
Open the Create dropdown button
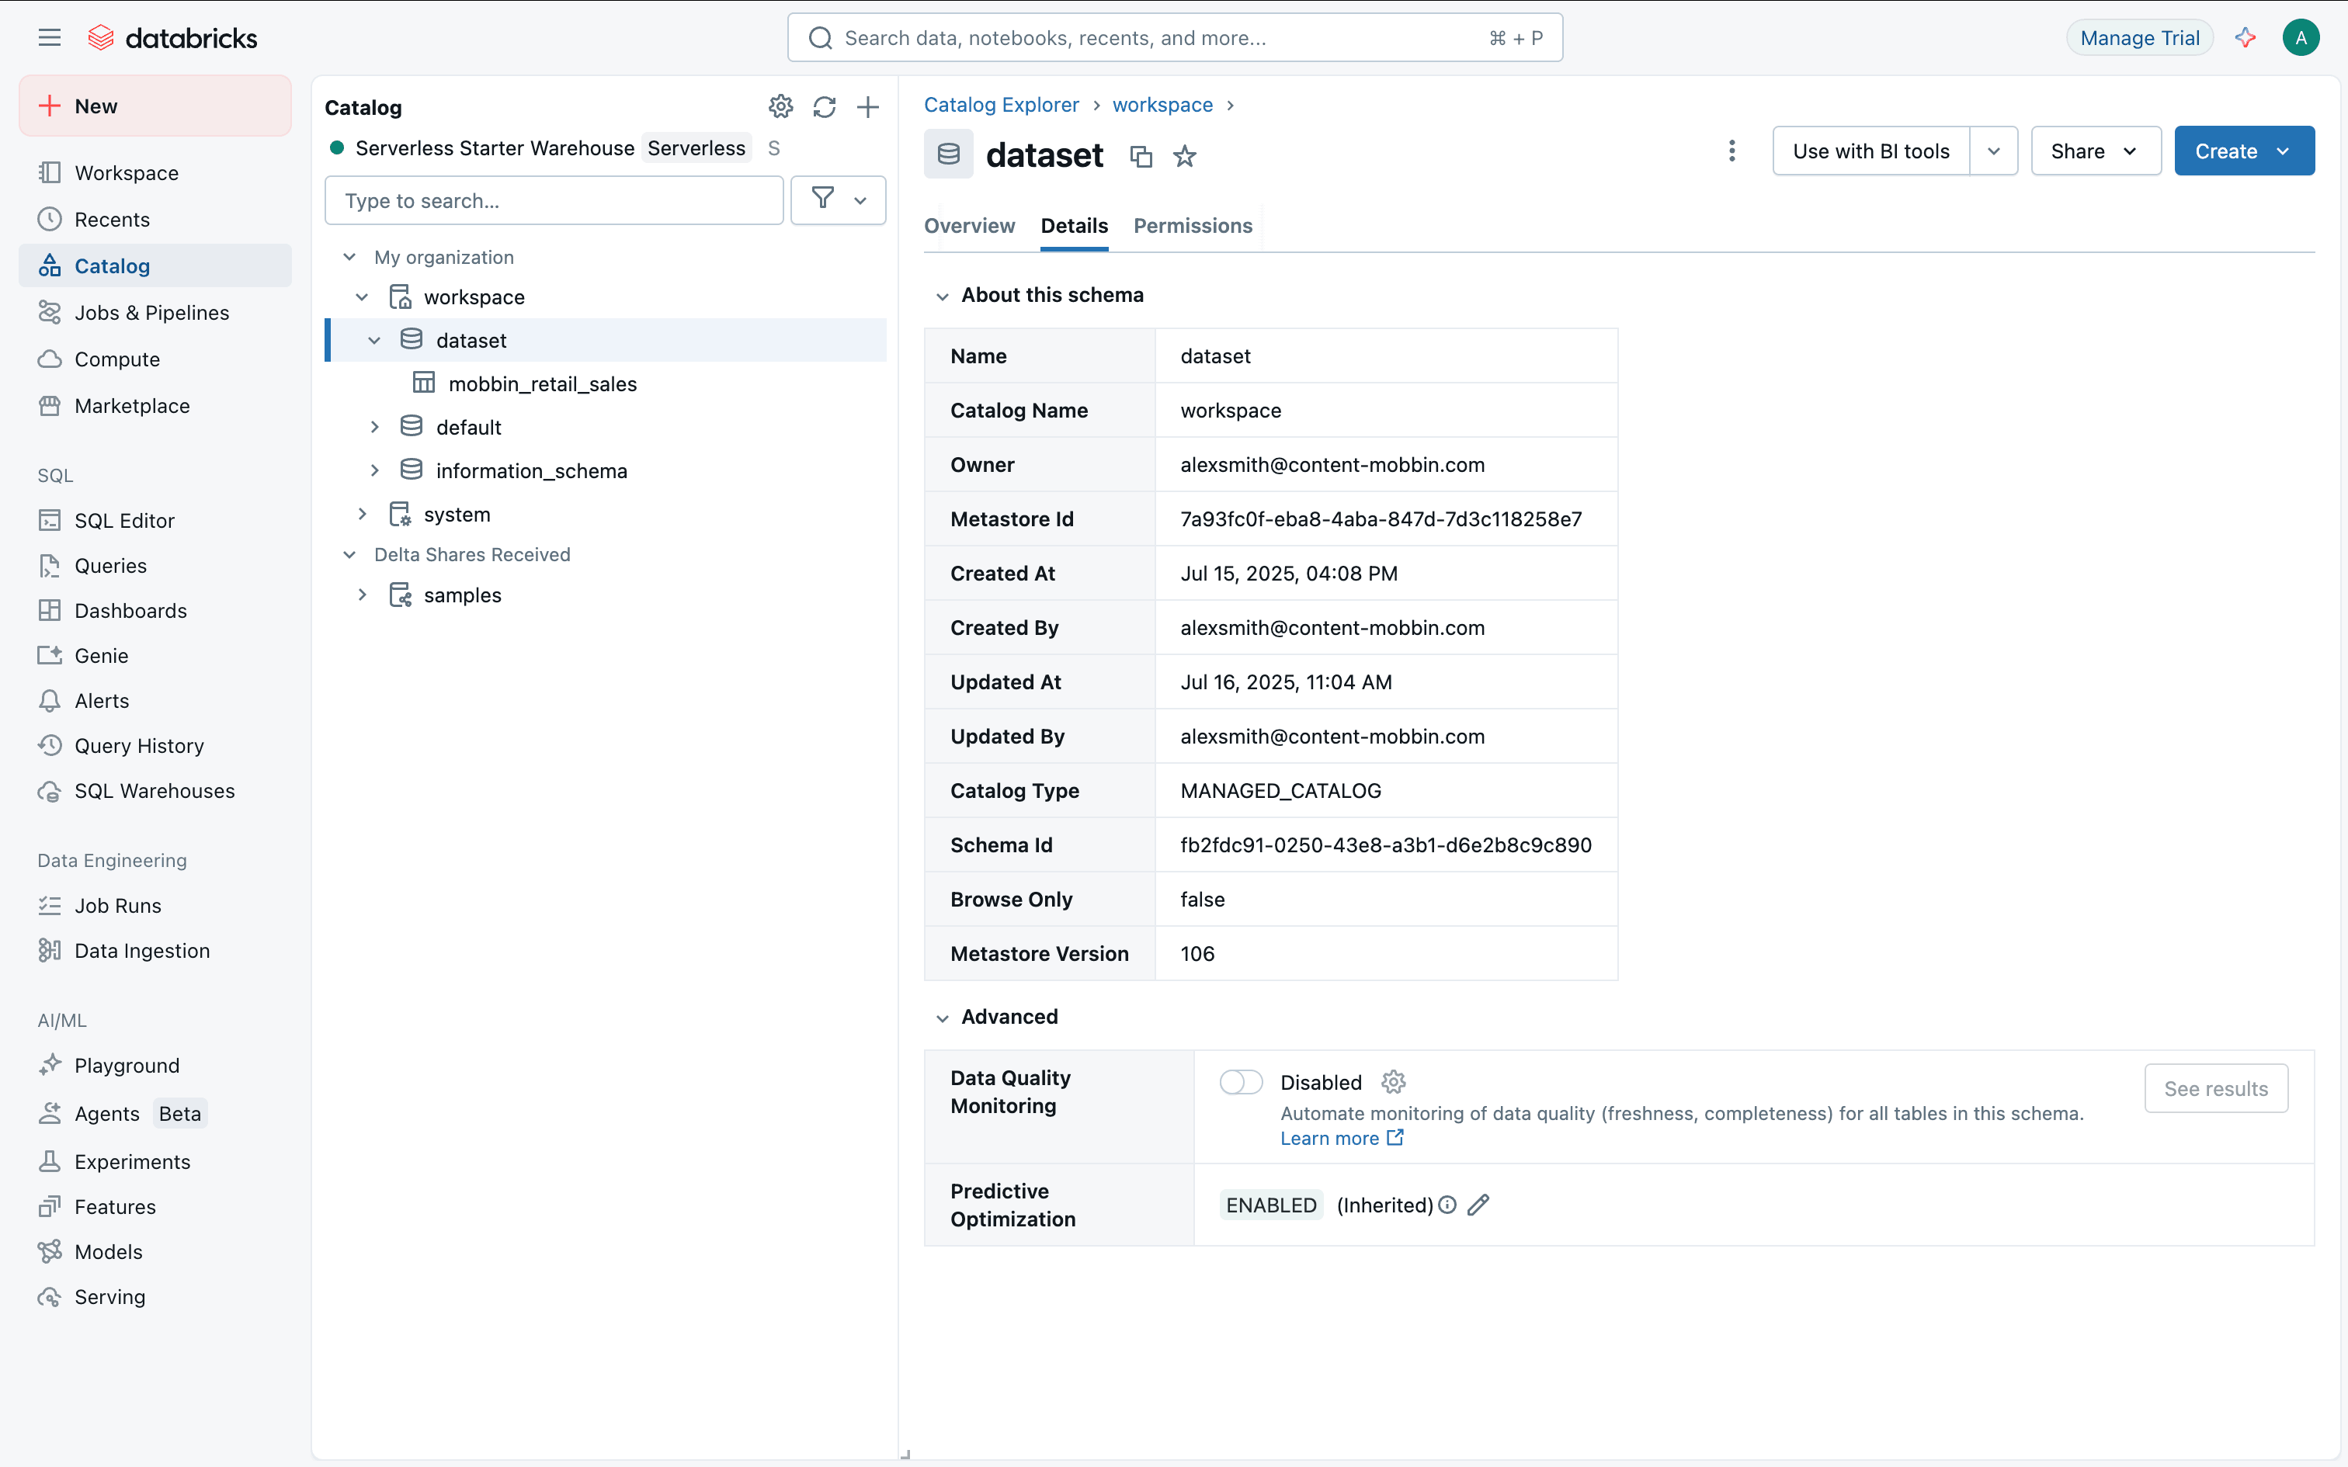[x=2242, y=151]
